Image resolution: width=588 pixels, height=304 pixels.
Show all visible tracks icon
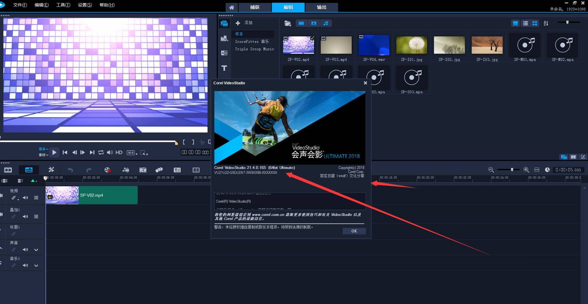pos(4,181)
